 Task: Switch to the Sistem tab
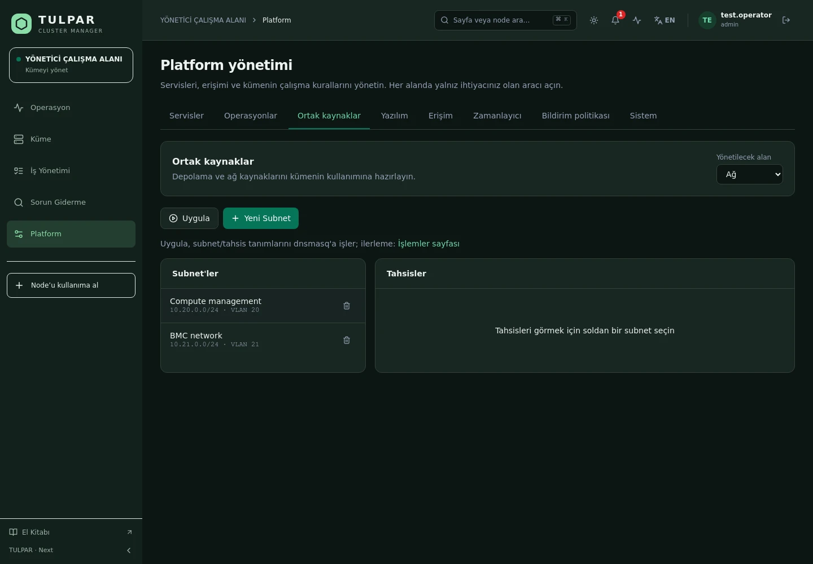[644, 116]
